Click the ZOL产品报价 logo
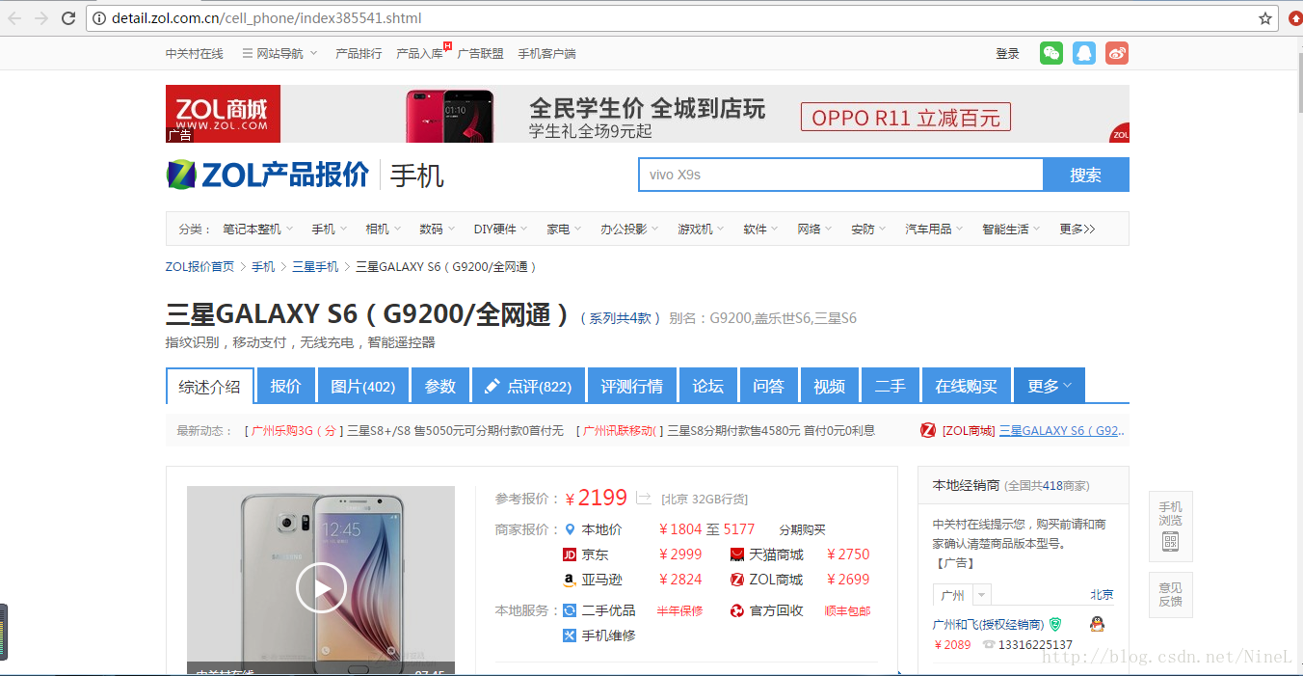This screenshot has height=676, width=1303. (268, 175)
